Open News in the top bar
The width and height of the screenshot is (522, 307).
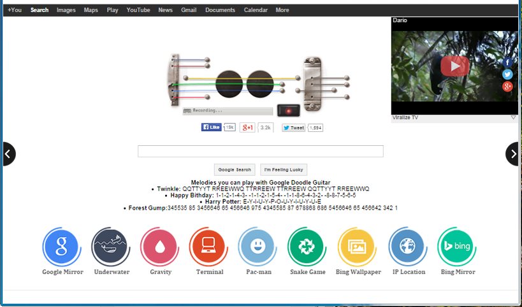point(165,10)
